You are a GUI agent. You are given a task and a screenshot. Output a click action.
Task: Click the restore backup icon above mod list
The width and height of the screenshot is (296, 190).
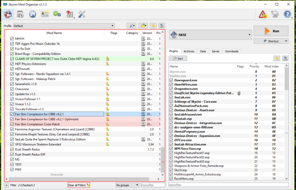click(153, 26)
